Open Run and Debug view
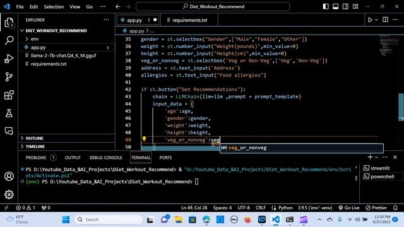This screenshot has height=227, width=404. tap(9, 59)
